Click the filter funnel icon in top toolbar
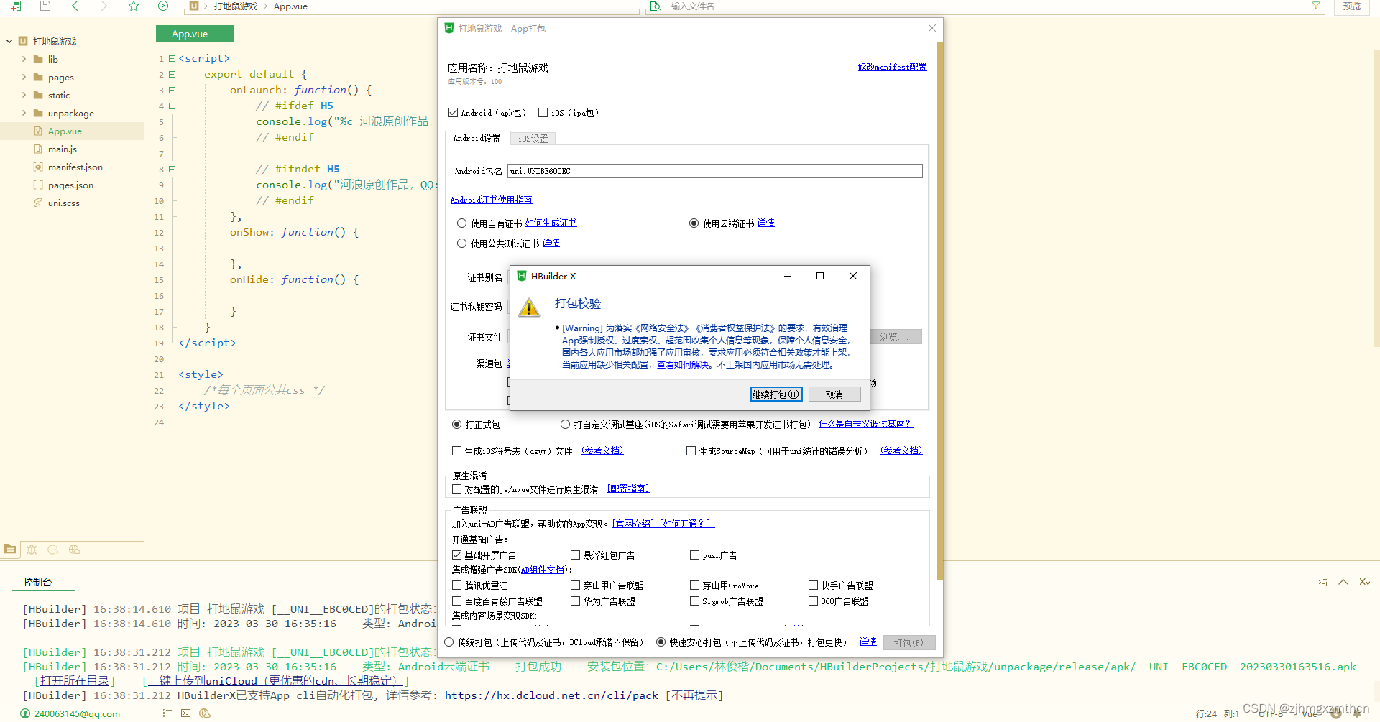Viewport: 1380px width, 722px height. 1316,6
